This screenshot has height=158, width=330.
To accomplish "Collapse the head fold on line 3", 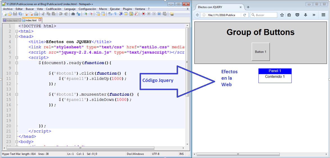I will (x=17, y=36).
